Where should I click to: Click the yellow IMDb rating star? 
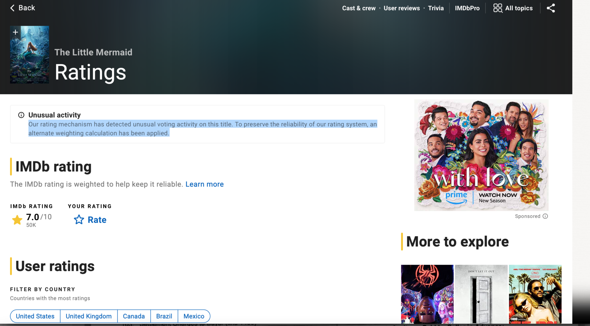pyautogui.click(x=17, y=220)
